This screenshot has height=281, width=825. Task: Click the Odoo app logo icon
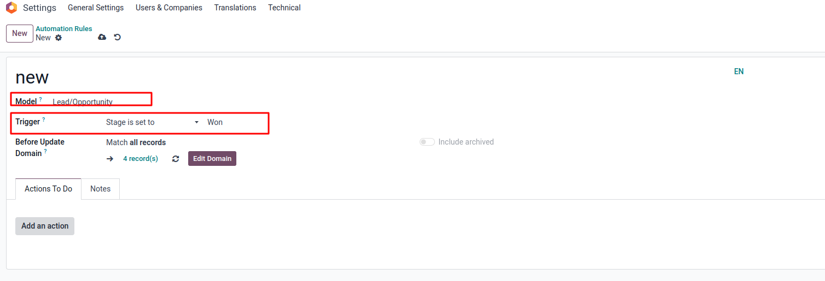pos(11,8)
